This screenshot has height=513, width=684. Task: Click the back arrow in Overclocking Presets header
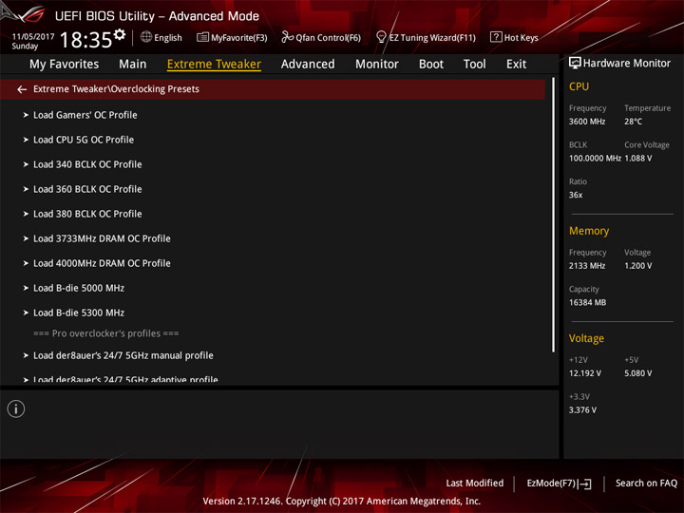[x=22, y=89]
